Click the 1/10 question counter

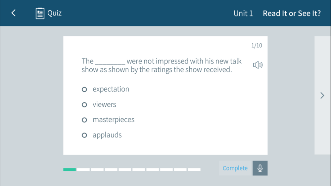click(257, 46)
